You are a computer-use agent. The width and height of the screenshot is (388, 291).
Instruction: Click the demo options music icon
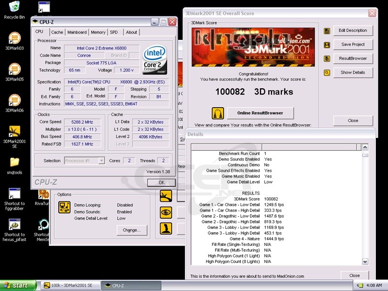(65, 207)
